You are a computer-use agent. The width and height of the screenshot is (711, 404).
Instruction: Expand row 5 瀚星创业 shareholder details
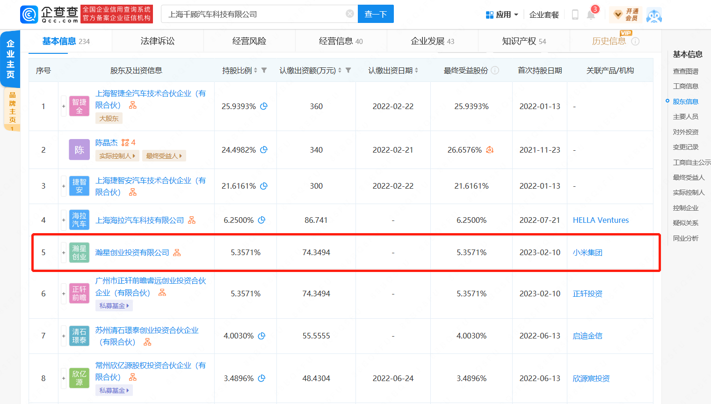point(64,253)
